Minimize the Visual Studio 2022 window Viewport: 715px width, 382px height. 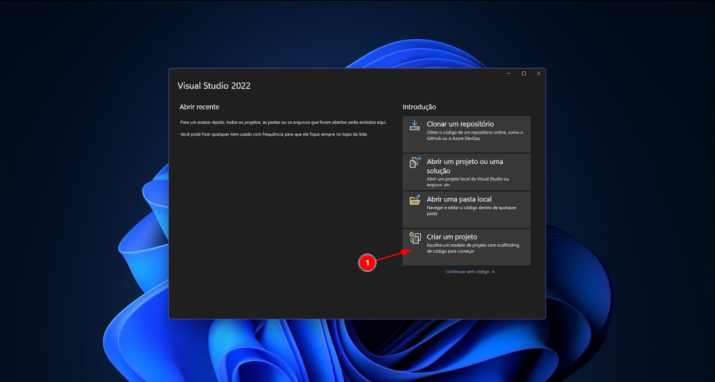[x=509, y=74]
